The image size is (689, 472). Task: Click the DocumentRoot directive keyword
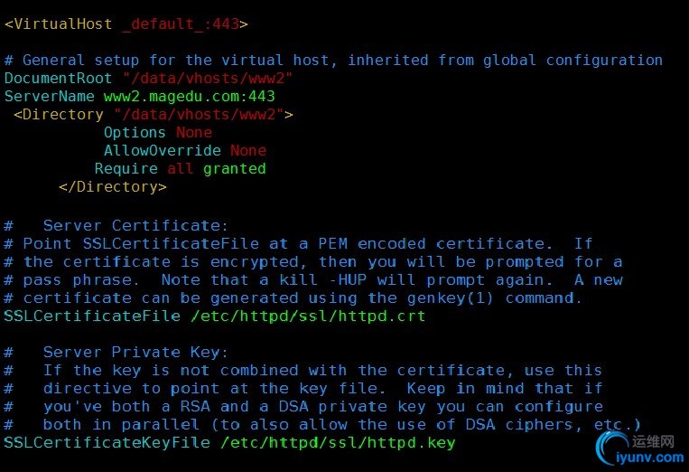pos(59,78)
